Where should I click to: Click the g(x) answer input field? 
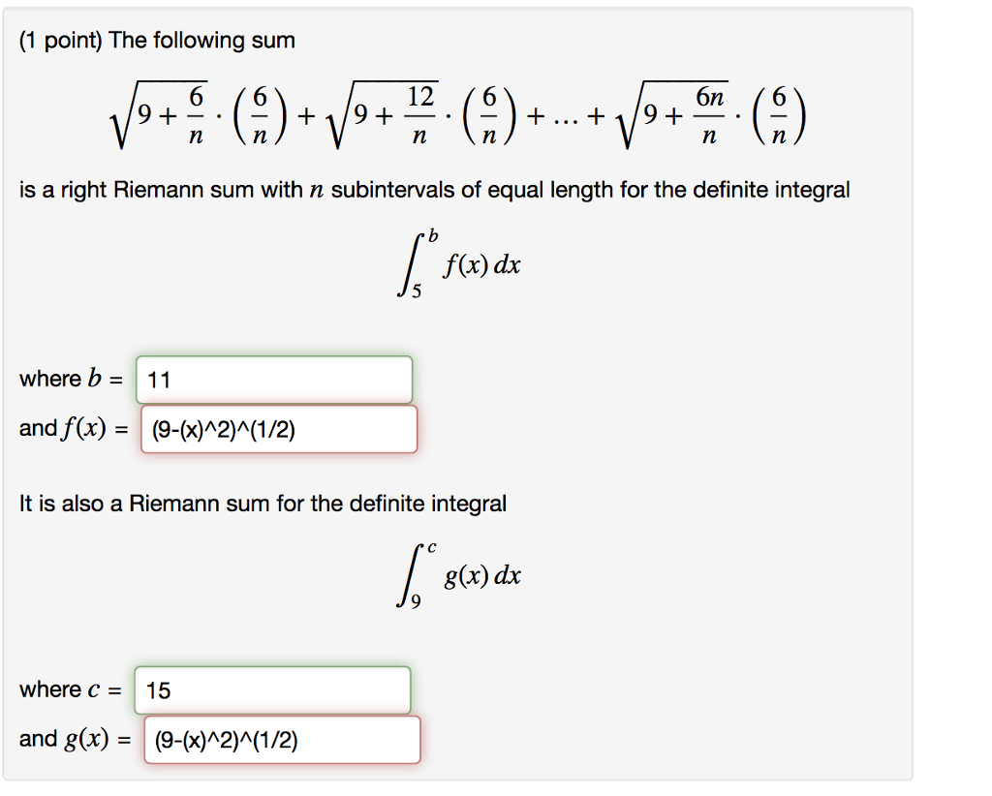point(281,740)
